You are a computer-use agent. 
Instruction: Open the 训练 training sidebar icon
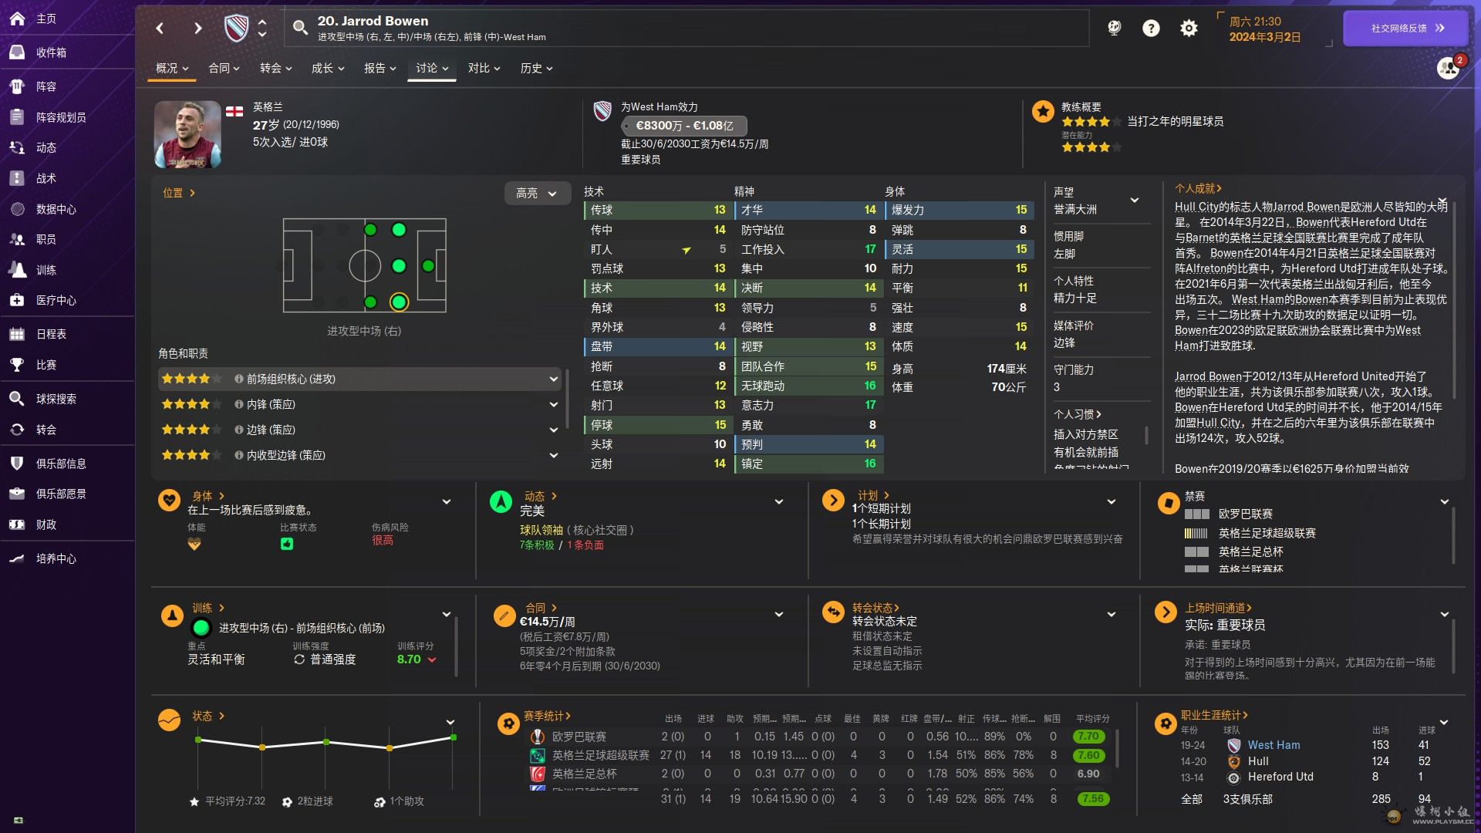click(17, 270)
